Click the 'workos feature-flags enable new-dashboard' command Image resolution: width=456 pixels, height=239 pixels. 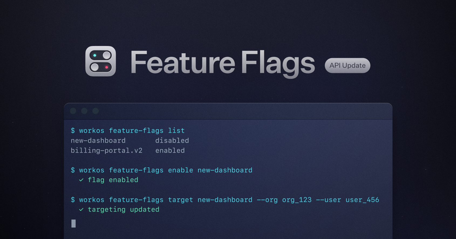(162, 170)
